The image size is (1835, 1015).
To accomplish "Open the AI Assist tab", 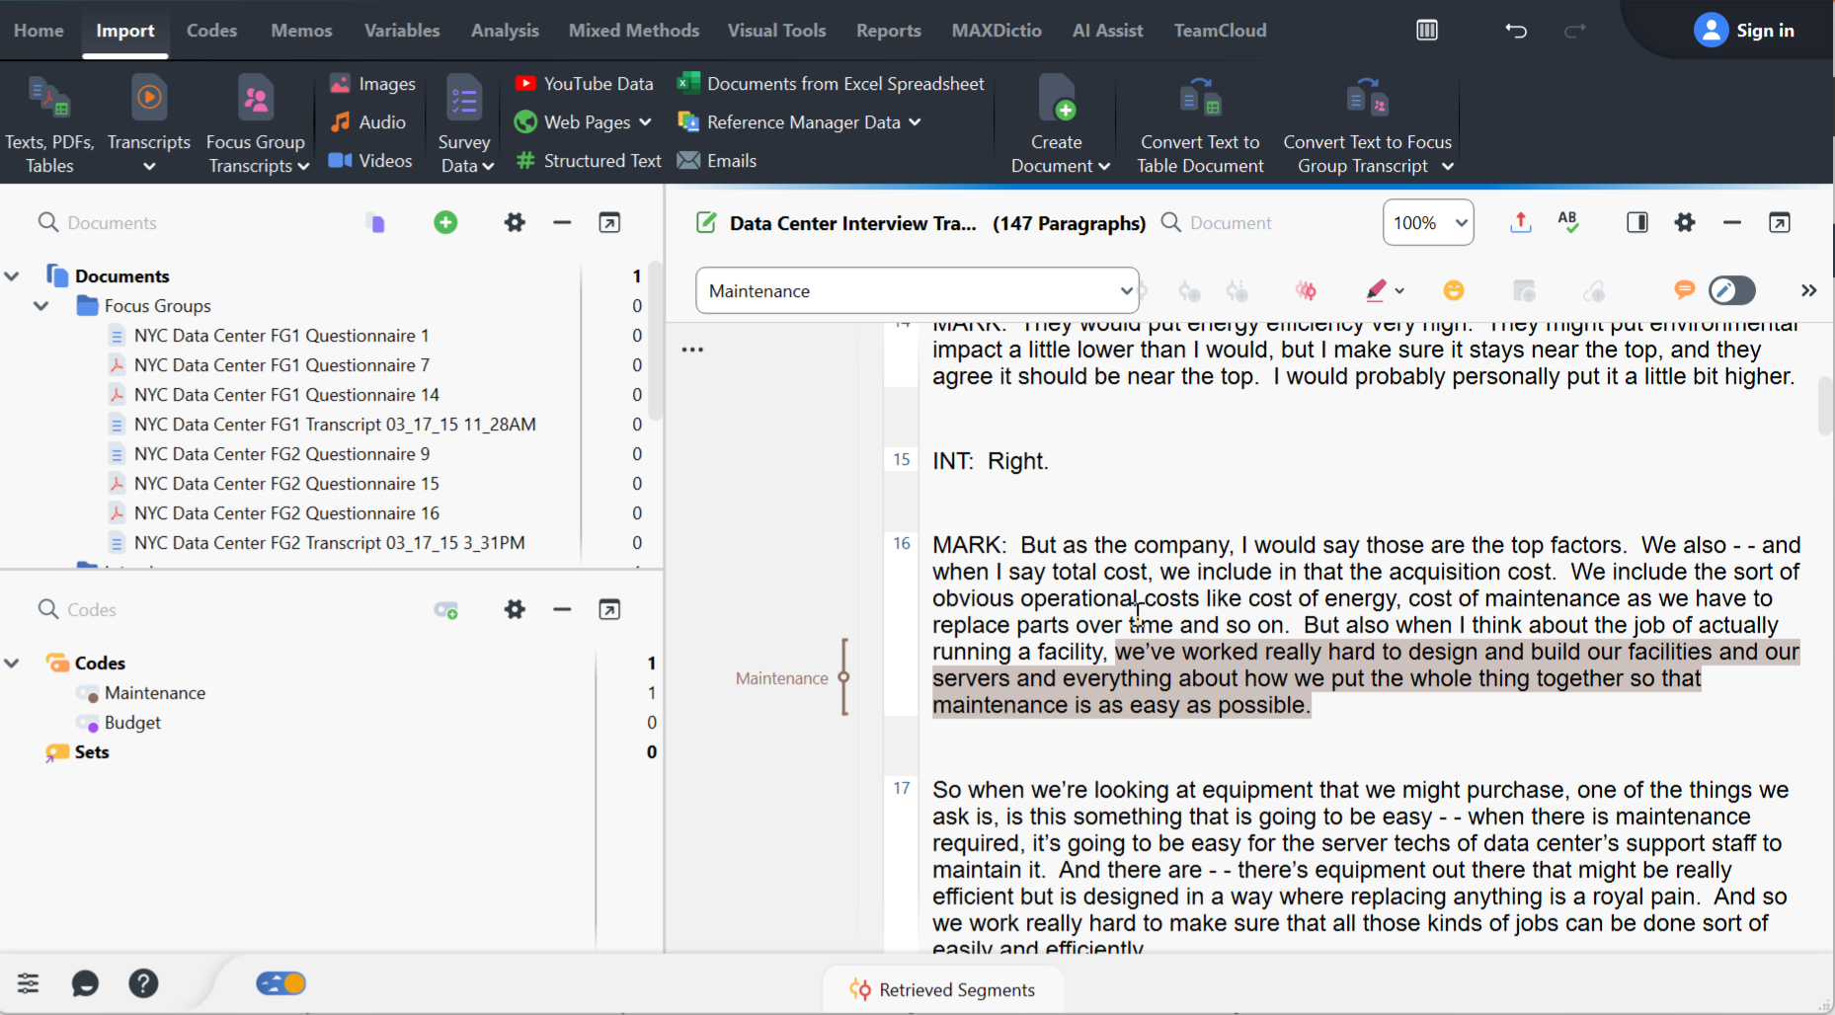I will pyautogui.click(x=1107, y=31).
